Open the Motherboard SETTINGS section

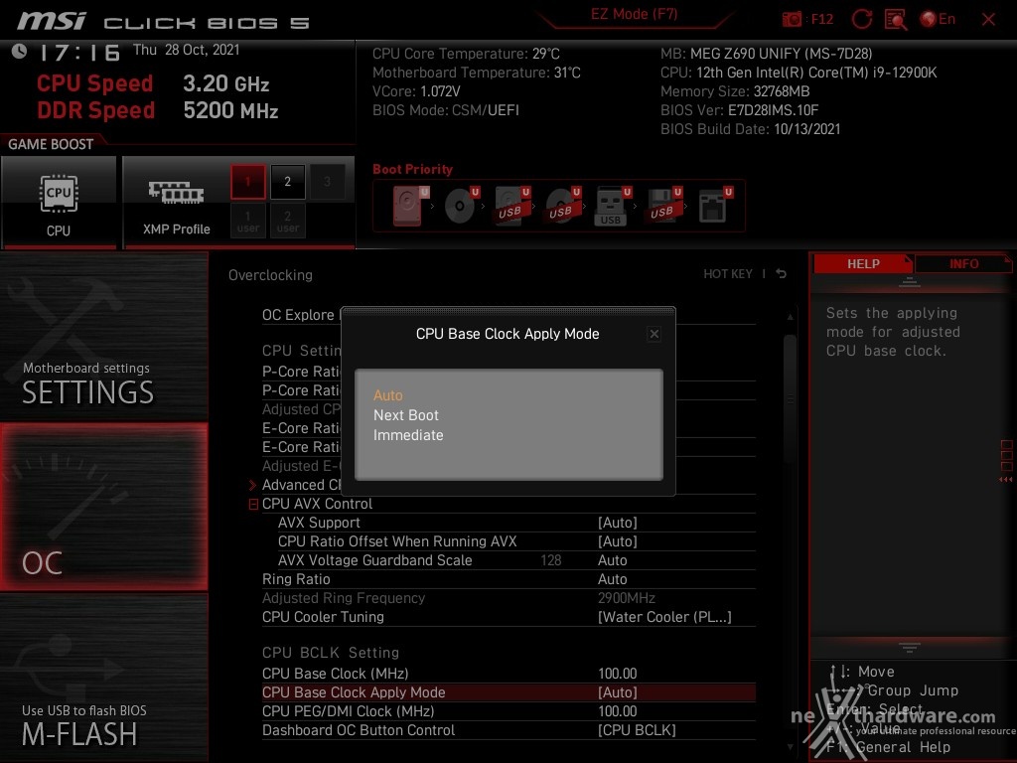pyautogui.click(x=103, y=336)
